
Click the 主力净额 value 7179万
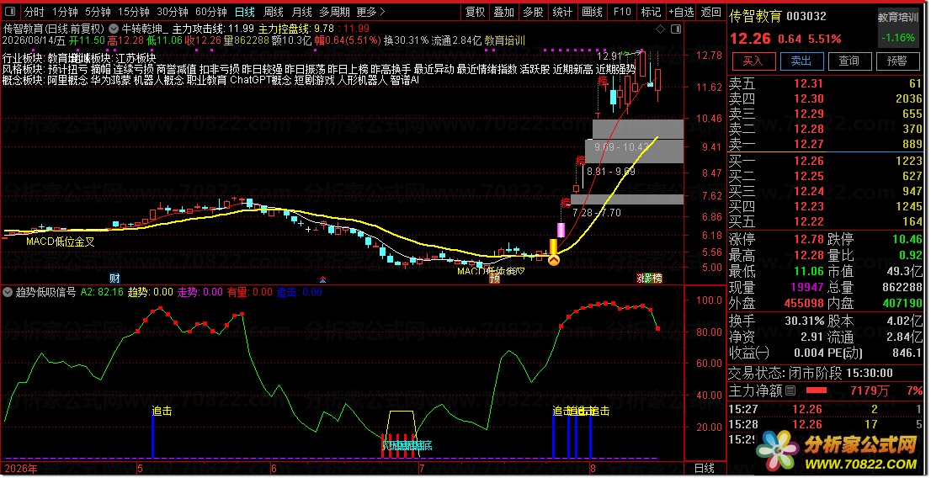[x=870, y=390]
